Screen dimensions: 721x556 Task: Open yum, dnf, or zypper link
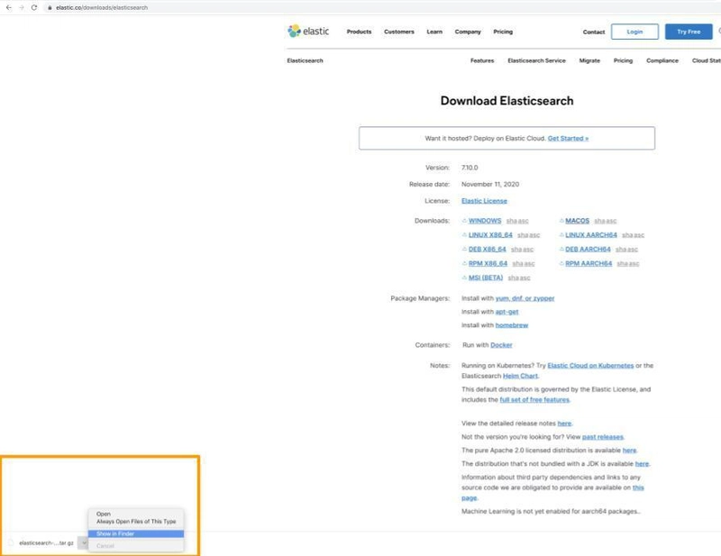click(x=525, y=298)
